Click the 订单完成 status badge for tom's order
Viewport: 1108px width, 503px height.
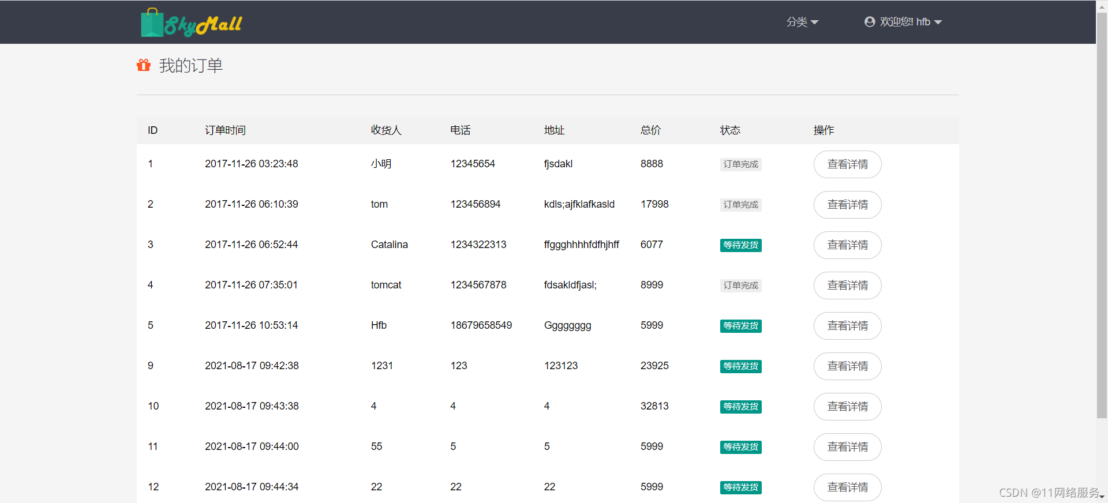point(741,205)
